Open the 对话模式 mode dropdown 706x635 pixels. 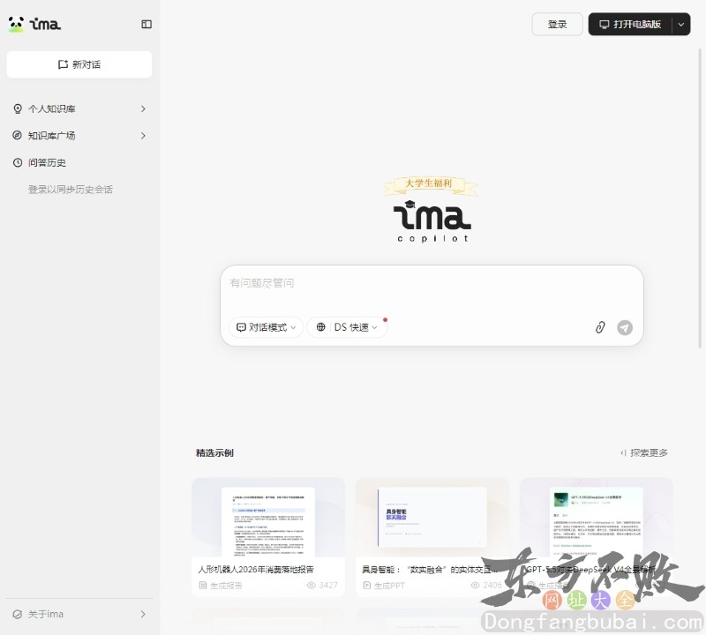(x=267, y=327)
